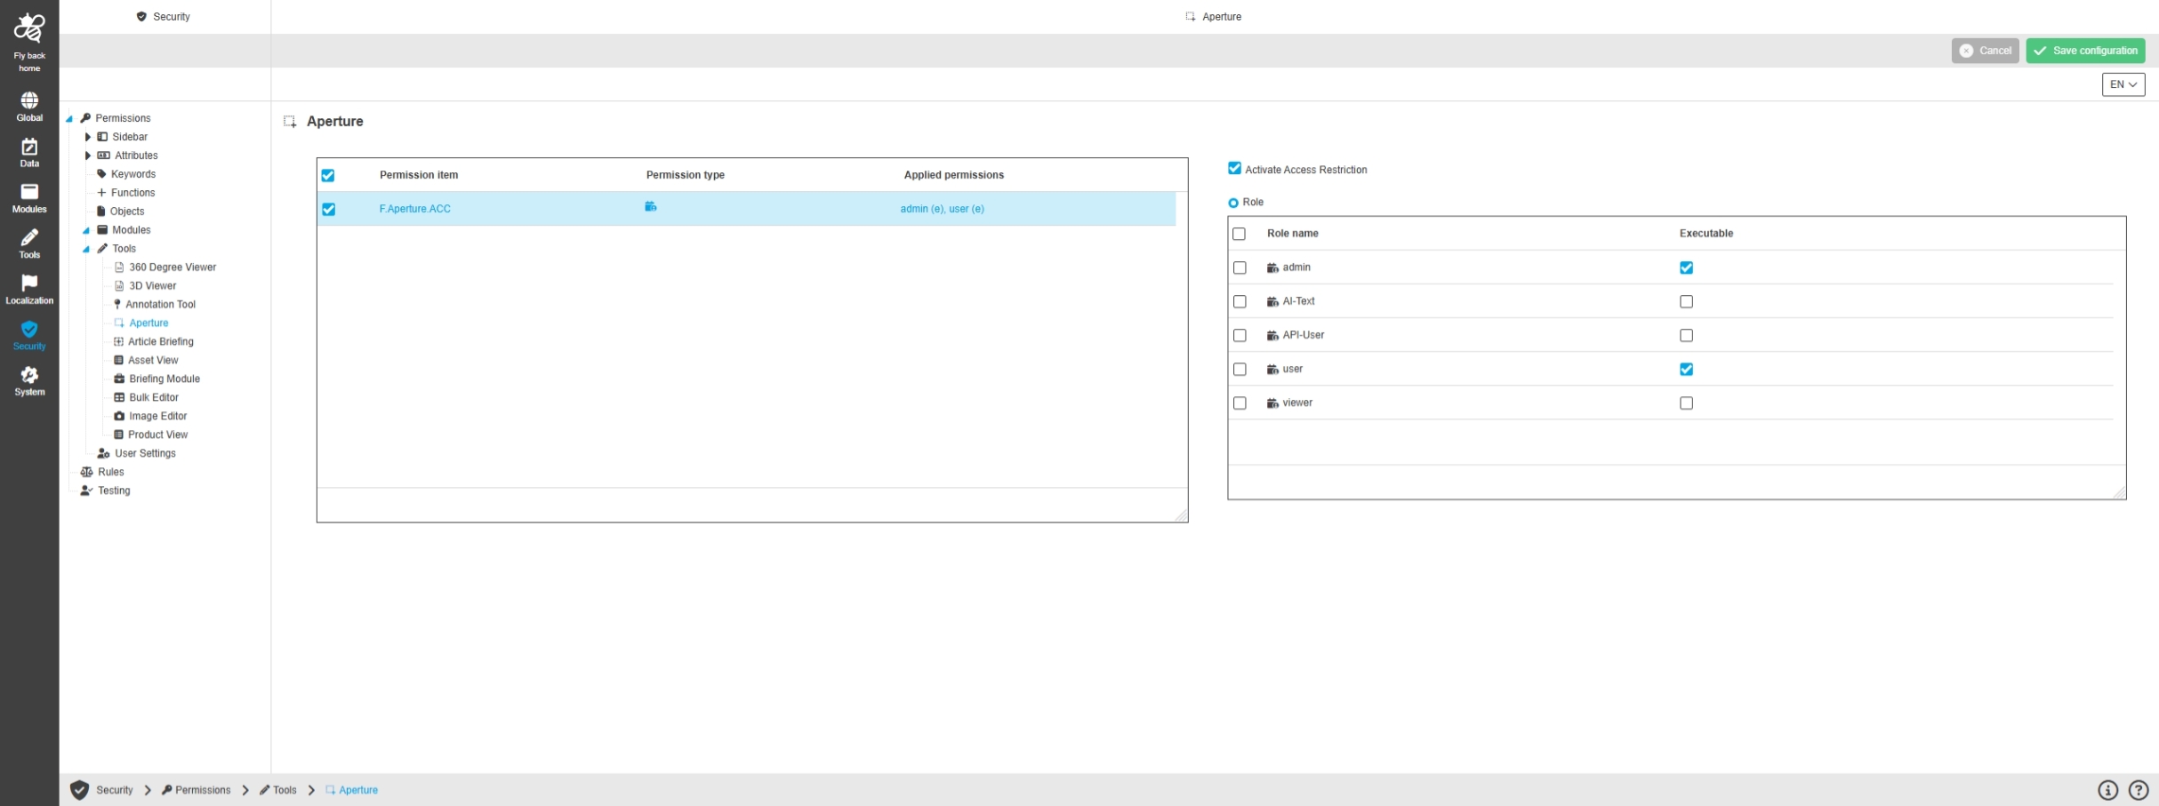Open the Global section in the sidebar

pyautogui.click(x=29, y=101)
